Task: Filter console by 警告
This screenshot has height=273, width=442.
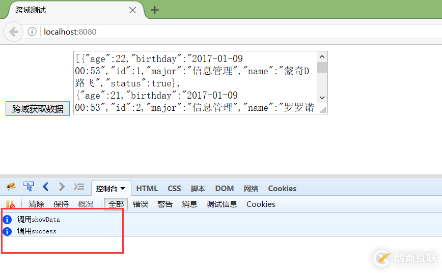Action: [165, 204]
